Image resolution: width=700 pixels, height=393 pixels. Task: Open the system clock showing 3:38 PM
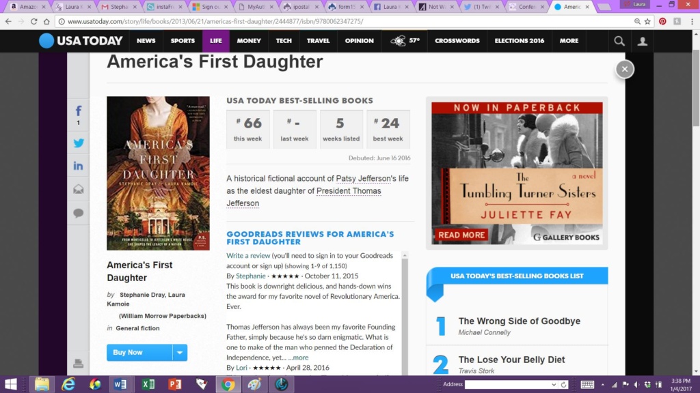coord(681,385)
